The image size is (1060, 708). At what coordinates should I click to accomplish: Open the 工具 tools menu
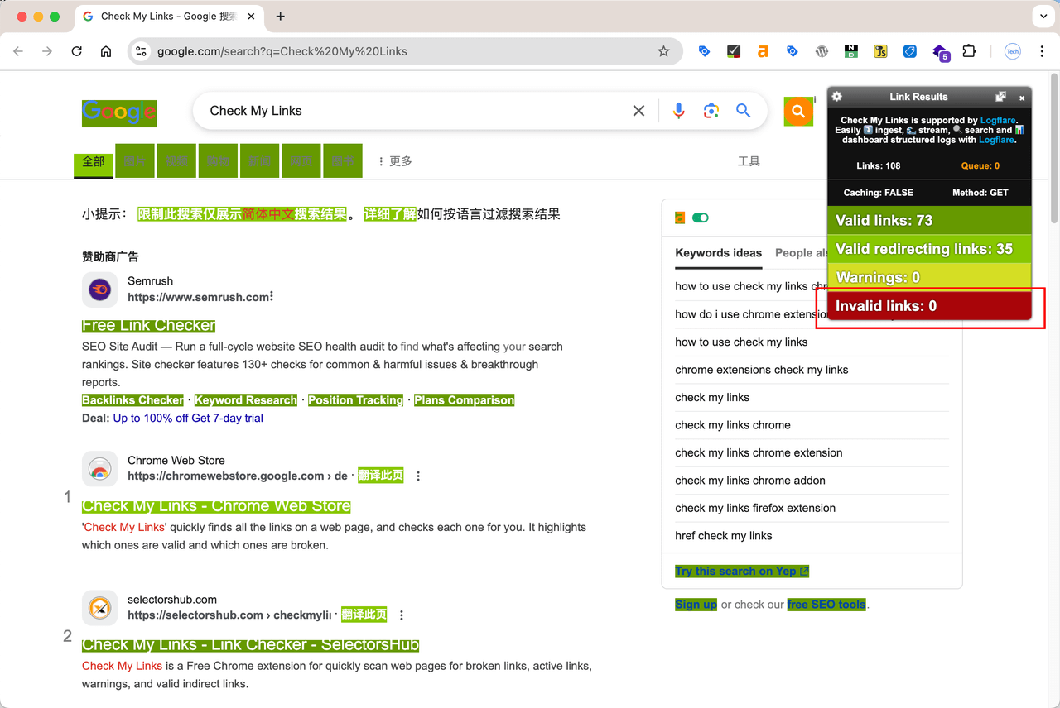click(749, 161)
